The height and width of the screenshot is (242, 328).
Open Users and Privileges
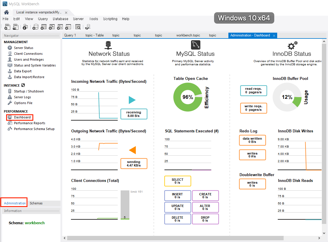pyautogui.click(x=29, y=59)
